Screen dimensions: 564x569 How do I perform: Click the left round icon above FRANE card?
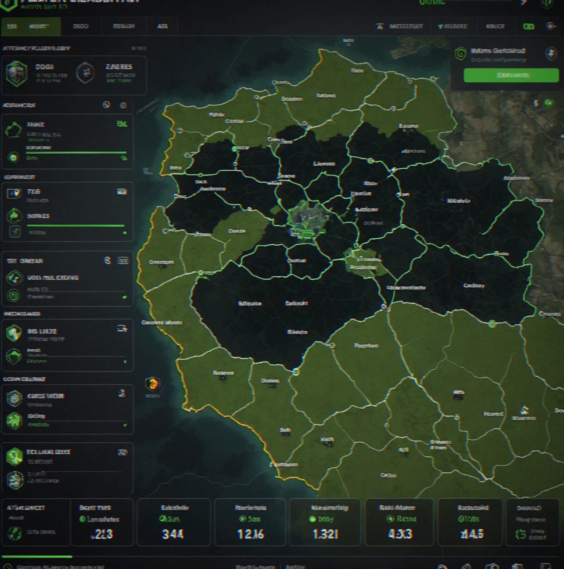106,105
